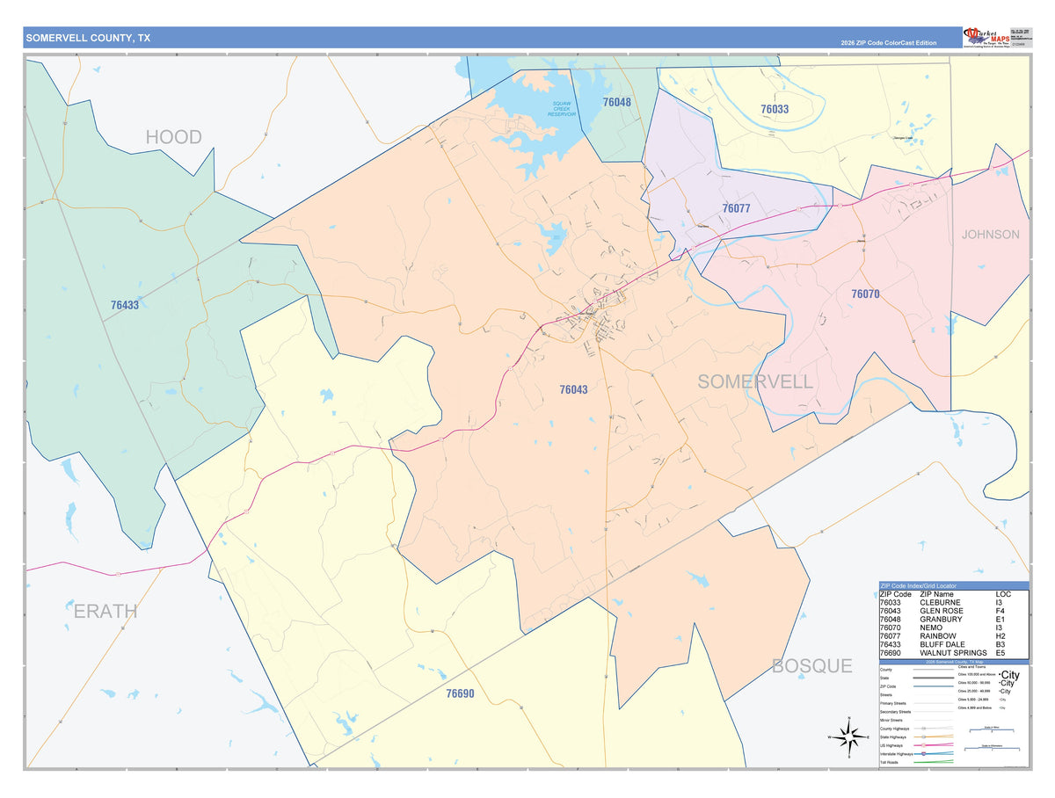Click the 'Toll Roads' legend label
This screenshot has width=1055, height=798.
[x=889, y=763]
